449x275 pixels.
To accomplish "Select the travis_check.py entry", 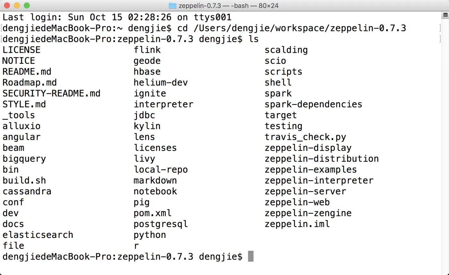I will [305, 137].
